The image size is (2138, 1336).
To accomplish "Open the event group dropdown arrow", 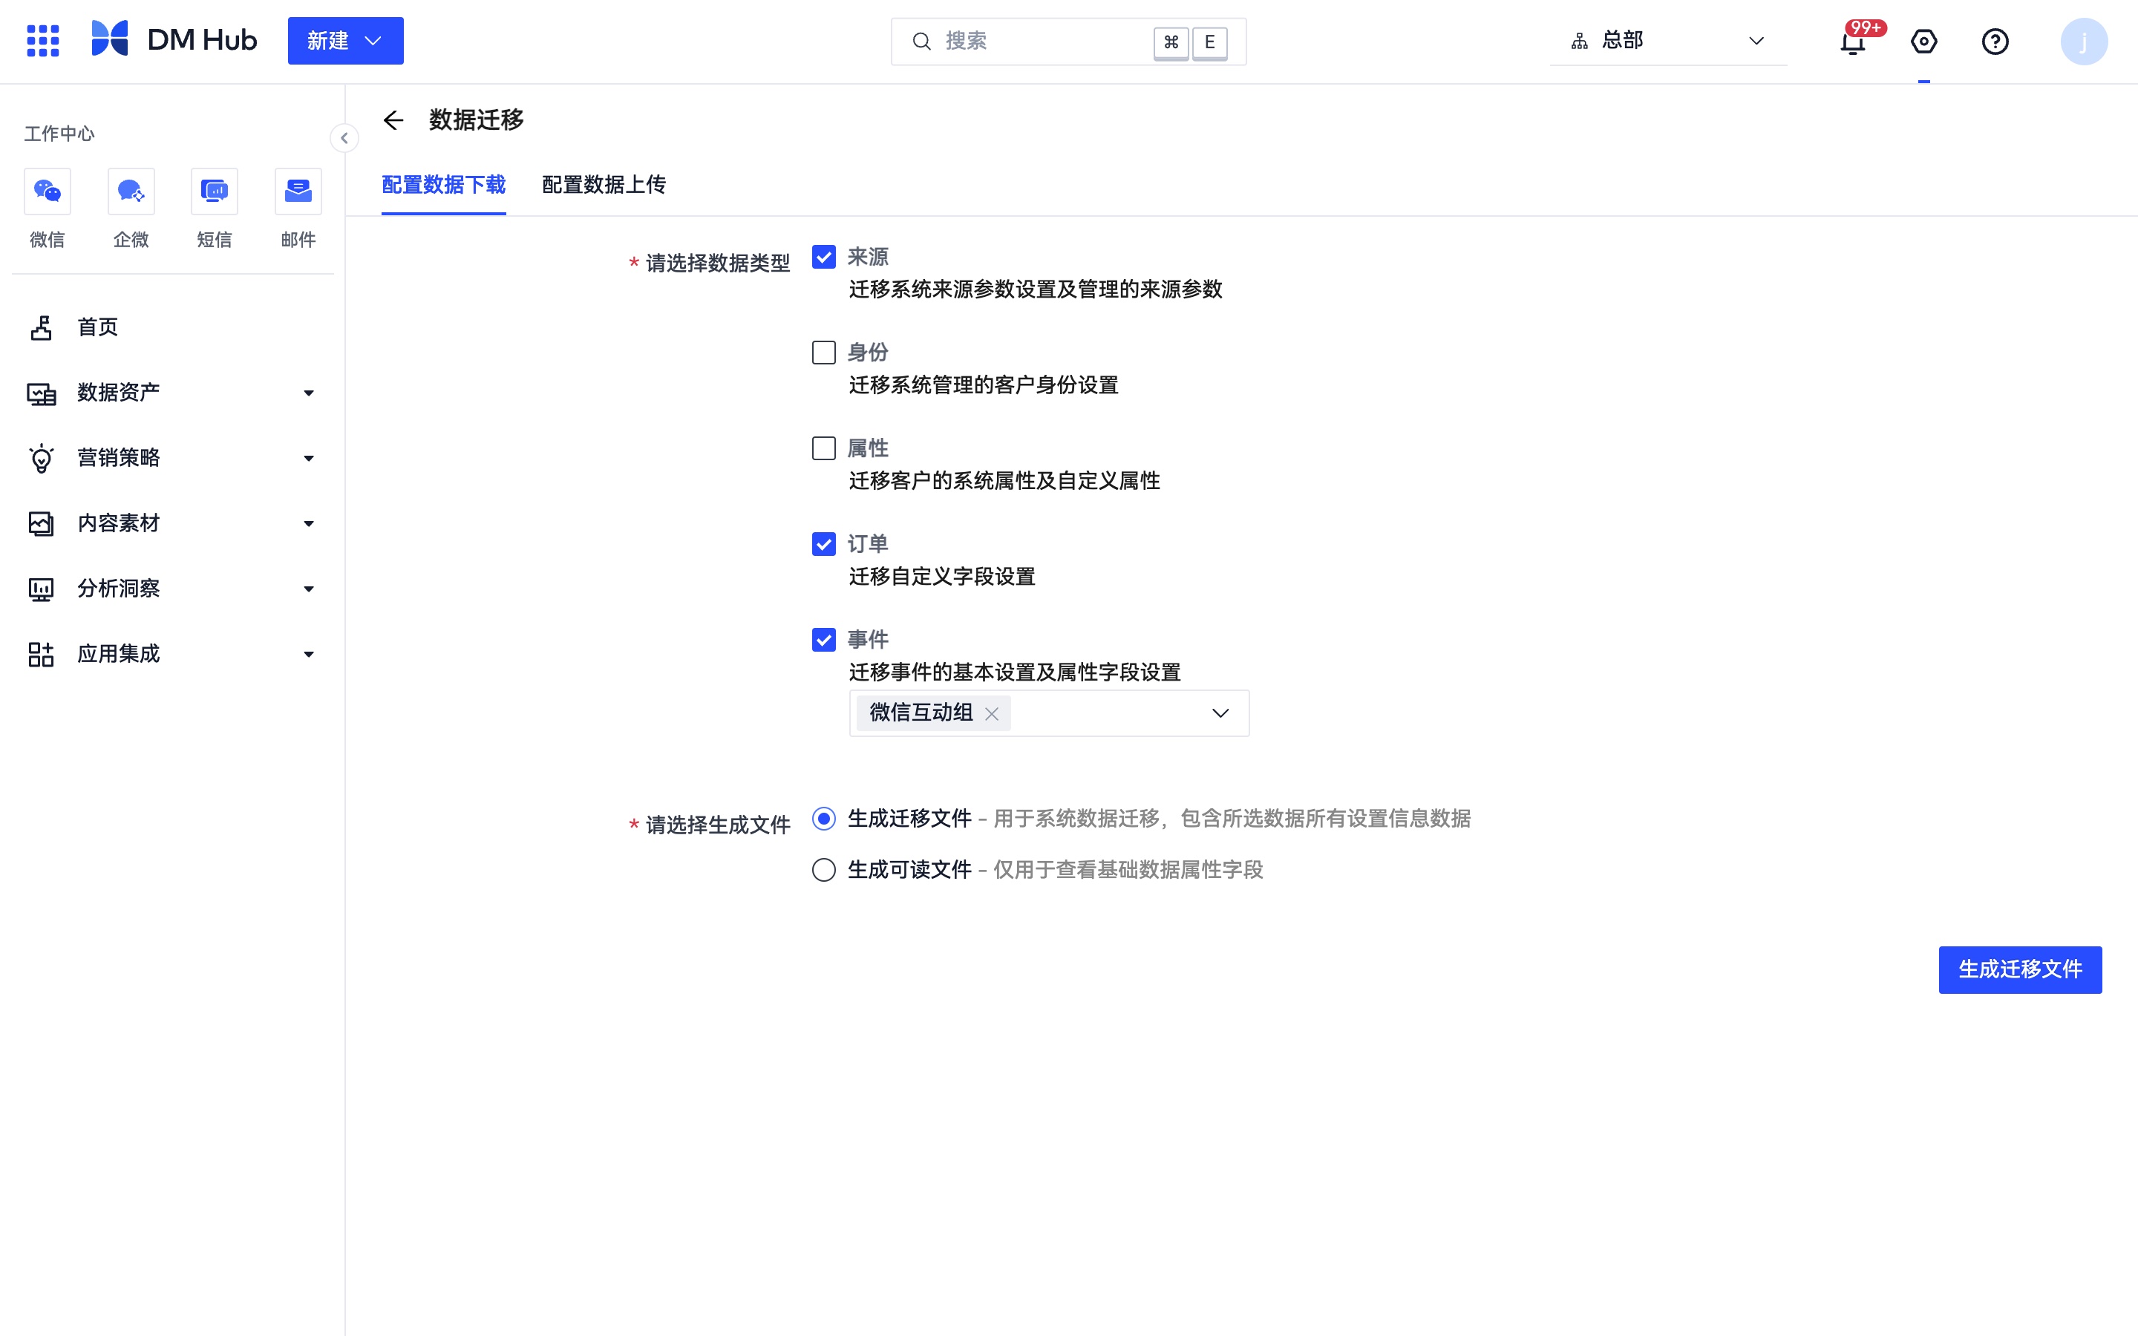I will pos(1220,713).
